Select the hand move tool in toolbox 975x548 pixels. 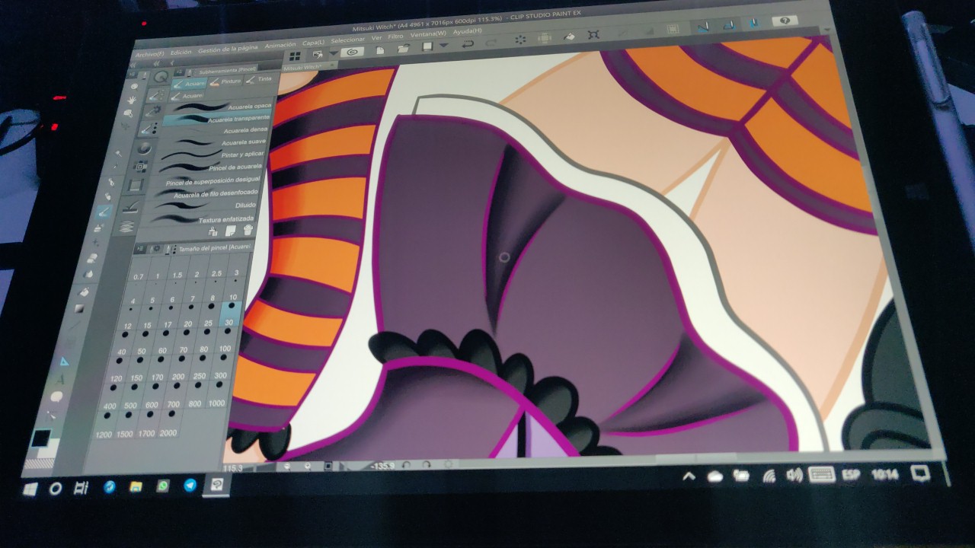[132, 100]
